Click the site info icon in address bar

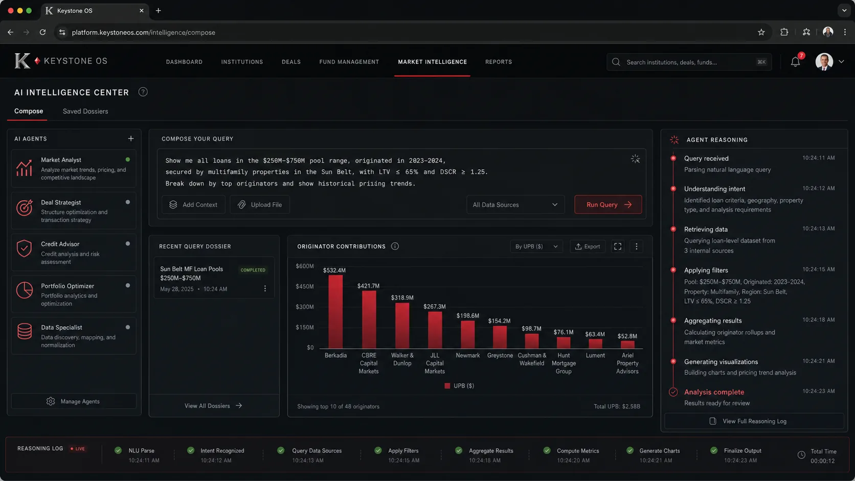click(x=62, y=32)
